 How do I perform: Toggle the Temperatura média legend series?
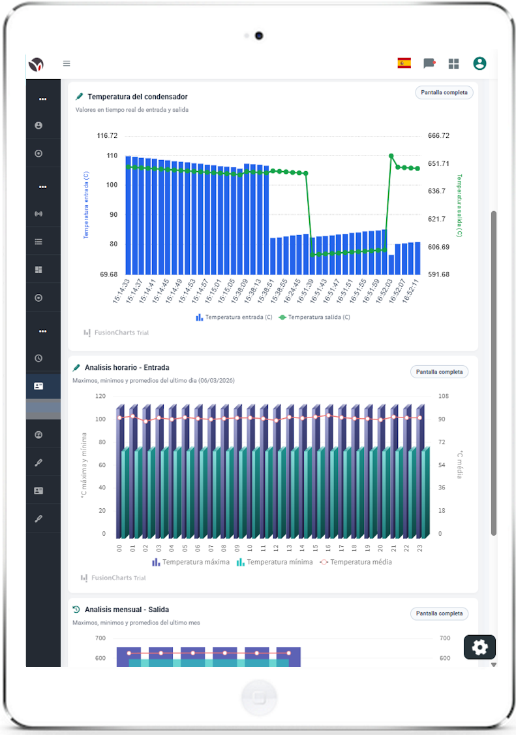point(356,562)
